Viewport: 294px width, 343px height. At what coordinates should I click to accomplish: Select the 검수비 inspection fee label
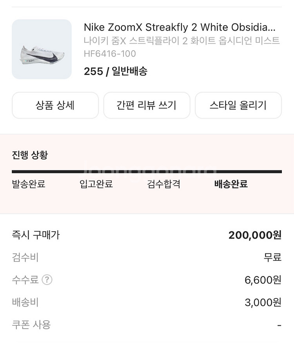pyautogui.click(x=25, y=258)
